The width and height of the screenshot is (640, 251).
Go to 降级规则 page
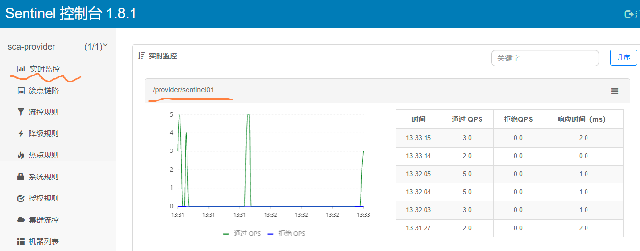coord(44,134)
